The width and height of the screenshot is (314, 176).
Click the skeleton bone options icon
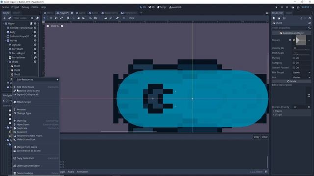[x=117, y=18]
